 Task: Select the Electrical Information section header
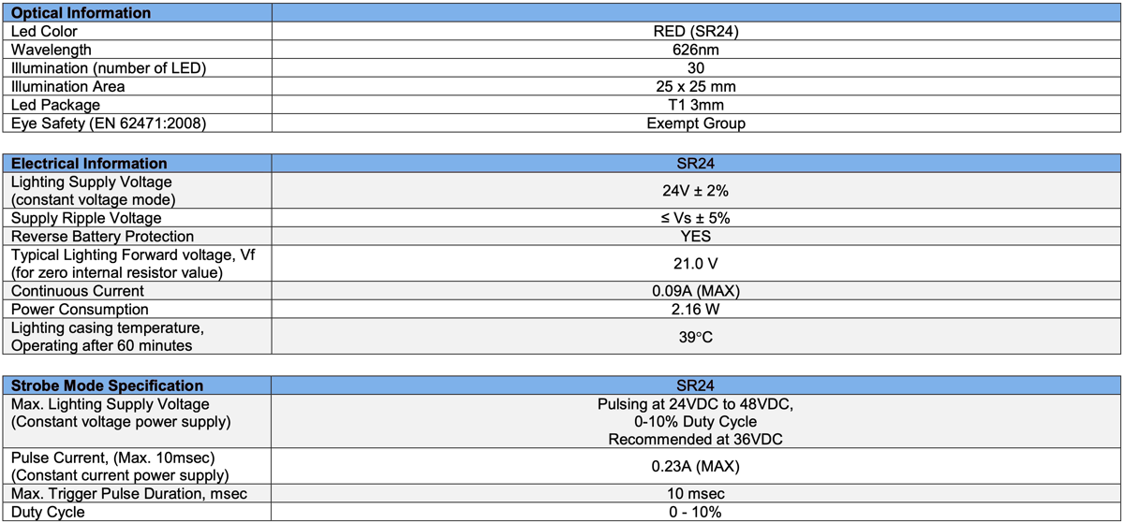coord(89,163)
